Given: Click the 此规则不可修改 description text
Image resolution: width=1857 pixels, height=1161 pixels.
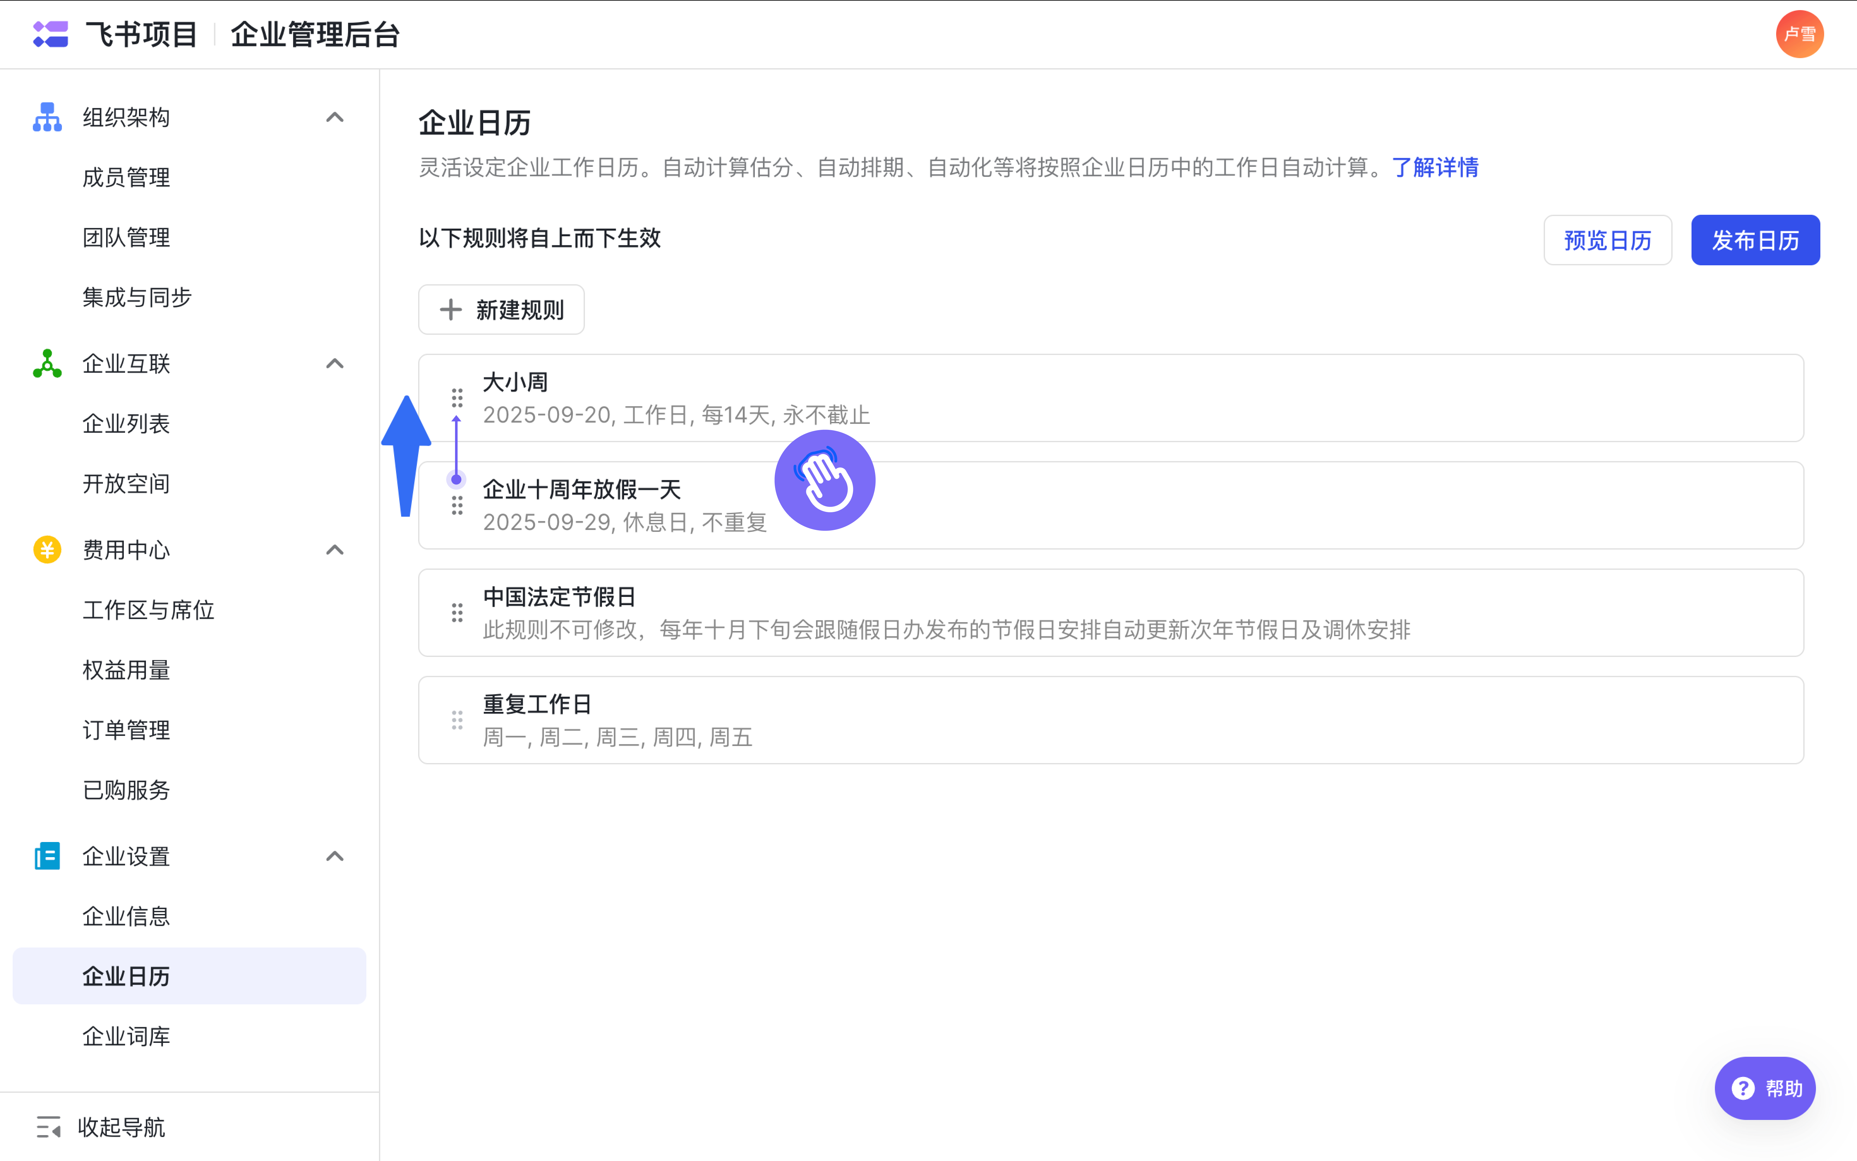Looking at the screenshot, I should (x=947, y=630).
